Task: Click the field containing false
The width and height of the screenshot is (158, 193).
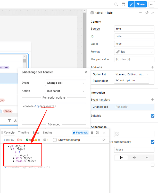Action: point(134,150)
